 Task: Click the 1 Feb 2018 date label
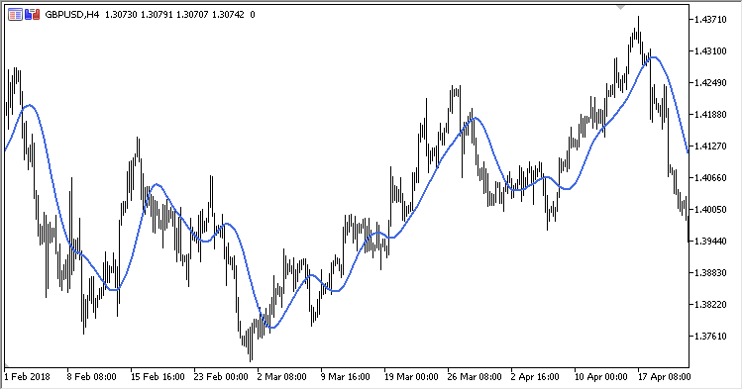27,377
